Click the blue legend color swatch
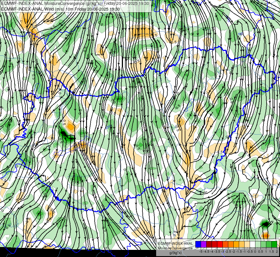280x257 pixels. coord(198,244)
